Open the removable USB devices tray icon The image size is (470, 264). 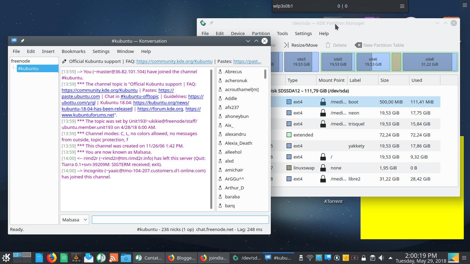pos(301,258)
